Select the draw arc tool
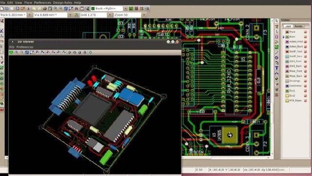This screenshot has width=312, height=176. [276, 63]
